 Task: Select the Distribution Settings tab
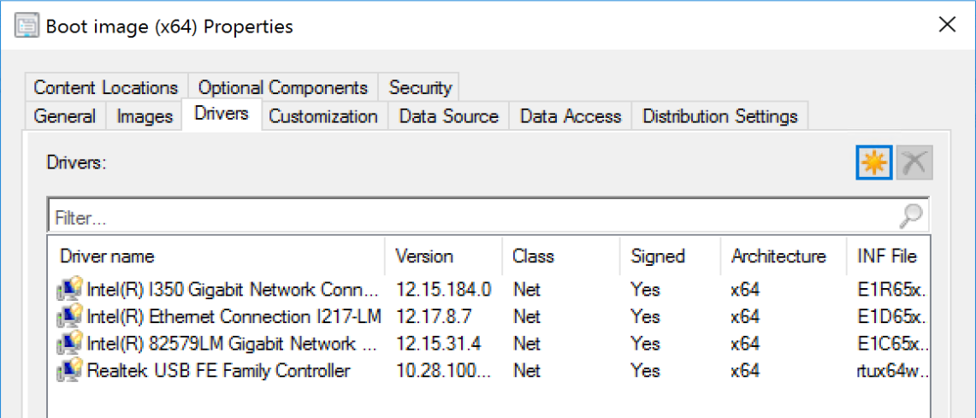(x=719, y=116)
